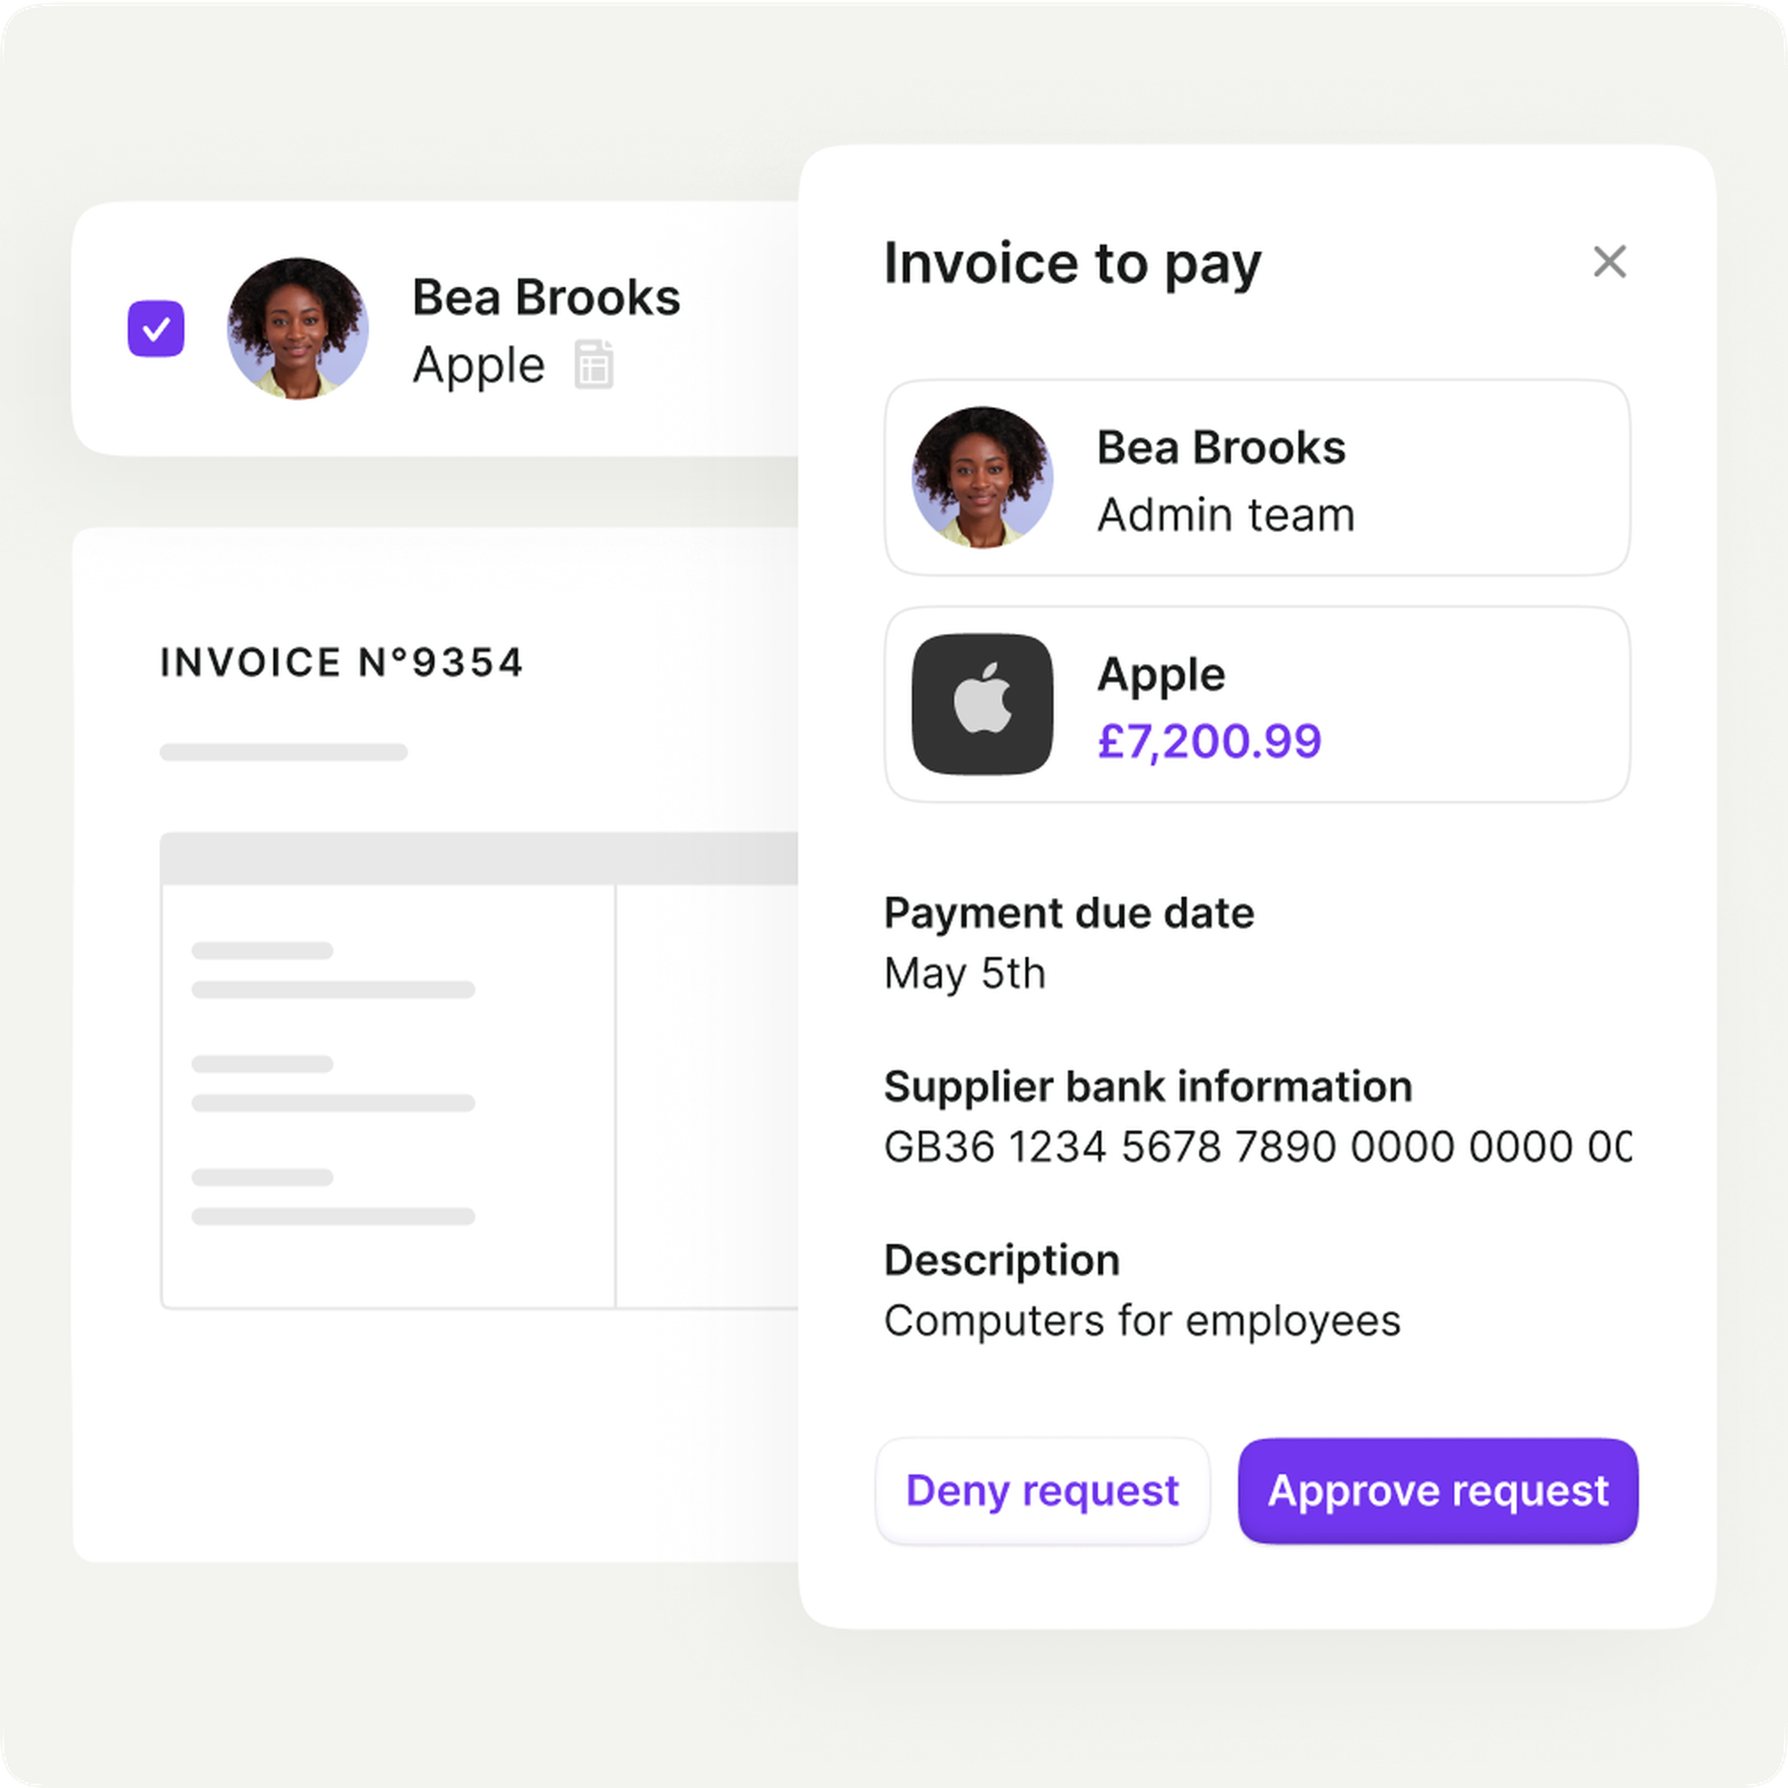
Task: Click the invoice document icon beside Apple
Action: (593, 365)
